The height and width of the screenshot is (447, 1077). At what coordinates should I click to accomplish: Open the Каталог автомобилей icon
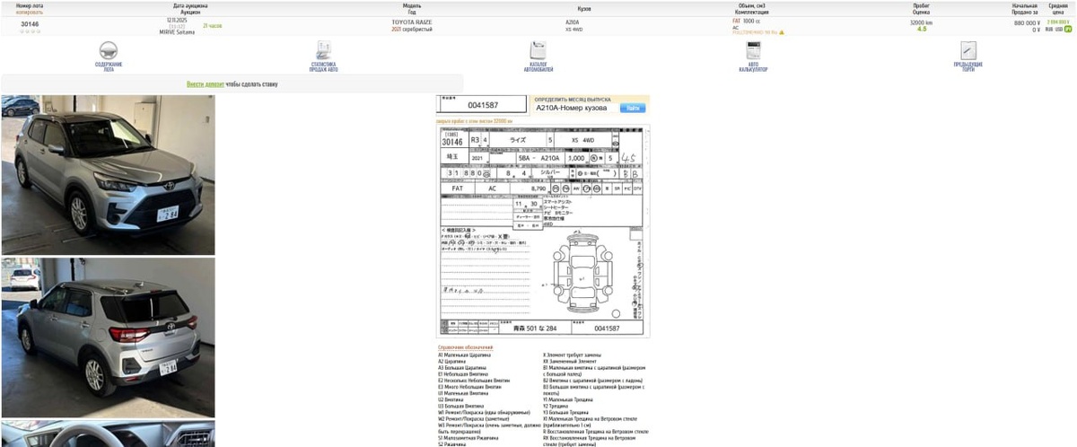click(538, 50)
